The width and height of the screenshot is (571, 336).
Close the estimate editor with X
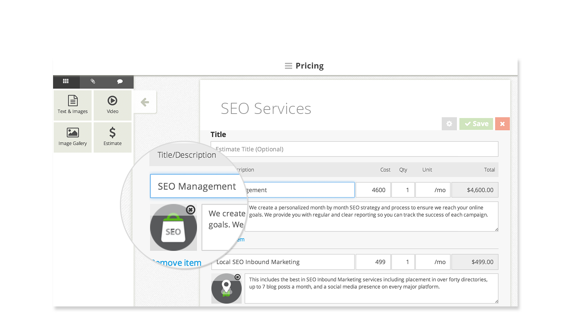click(x=502, y=124)
